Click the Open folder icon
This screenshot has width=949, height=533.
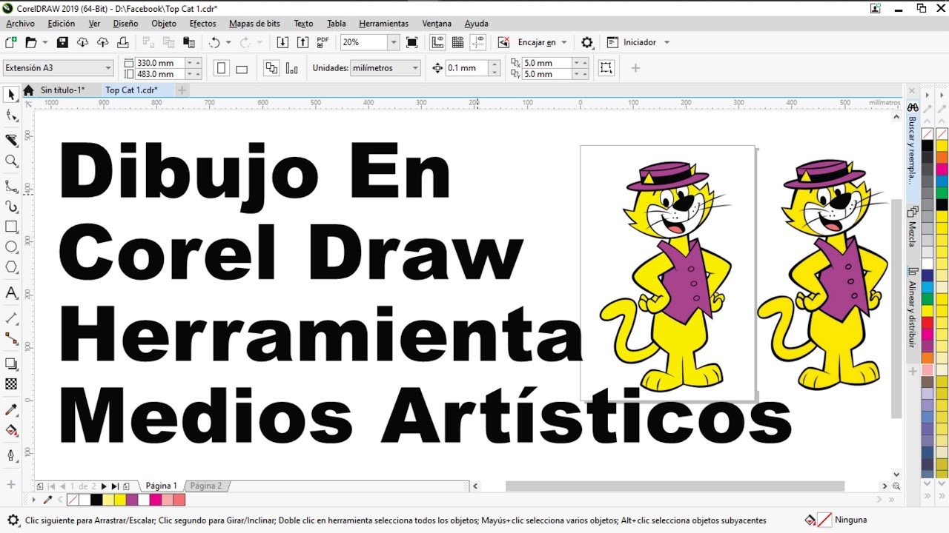[31, 42]
